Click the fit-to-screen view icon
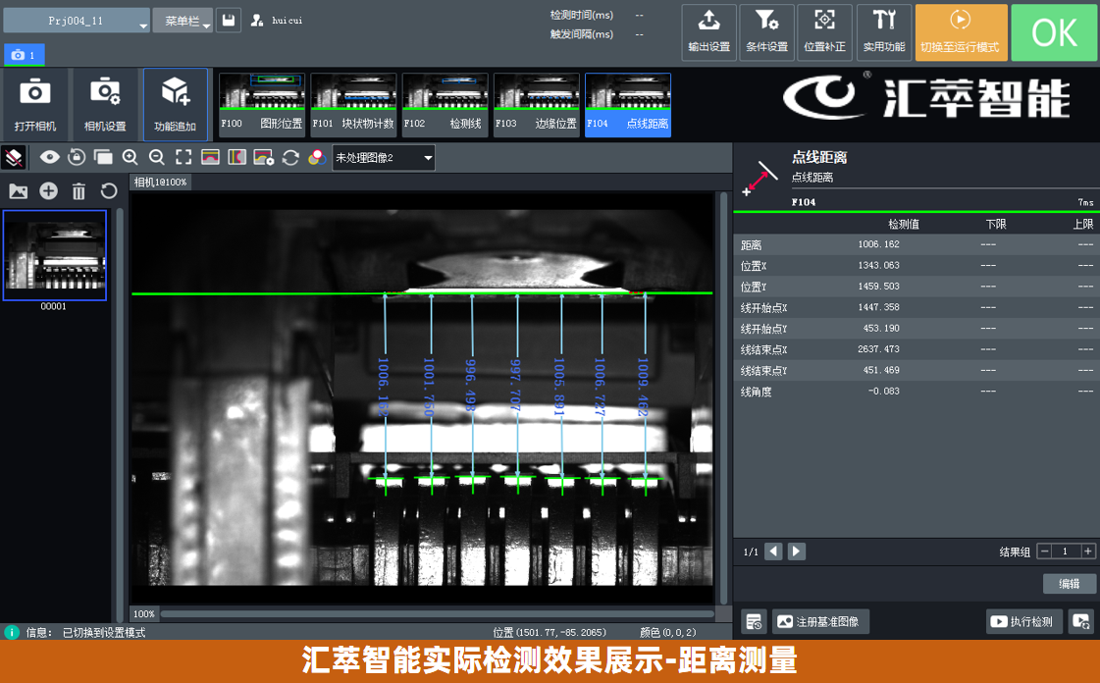This screenshot has height=683, width=1100. coord(183,157)
